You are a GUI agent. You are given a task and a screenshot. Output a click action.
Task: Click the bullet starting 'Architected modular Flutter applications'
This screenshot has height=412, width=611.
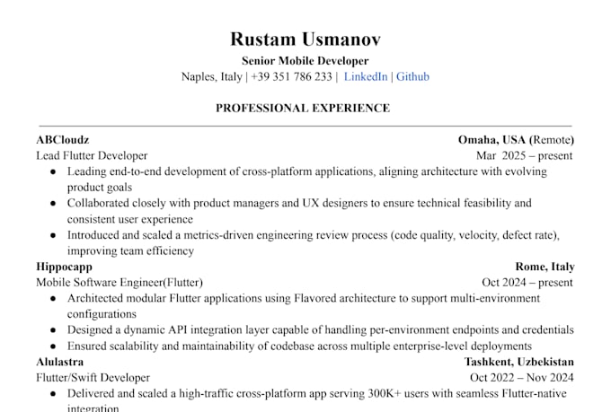point(304,306)
